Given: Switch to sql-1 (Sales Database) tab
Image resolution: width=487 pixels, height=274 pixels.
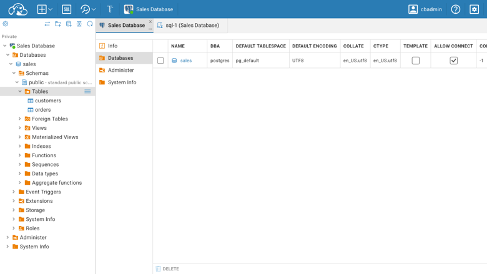Looking at the screenshot, I should tap(188, 26).
